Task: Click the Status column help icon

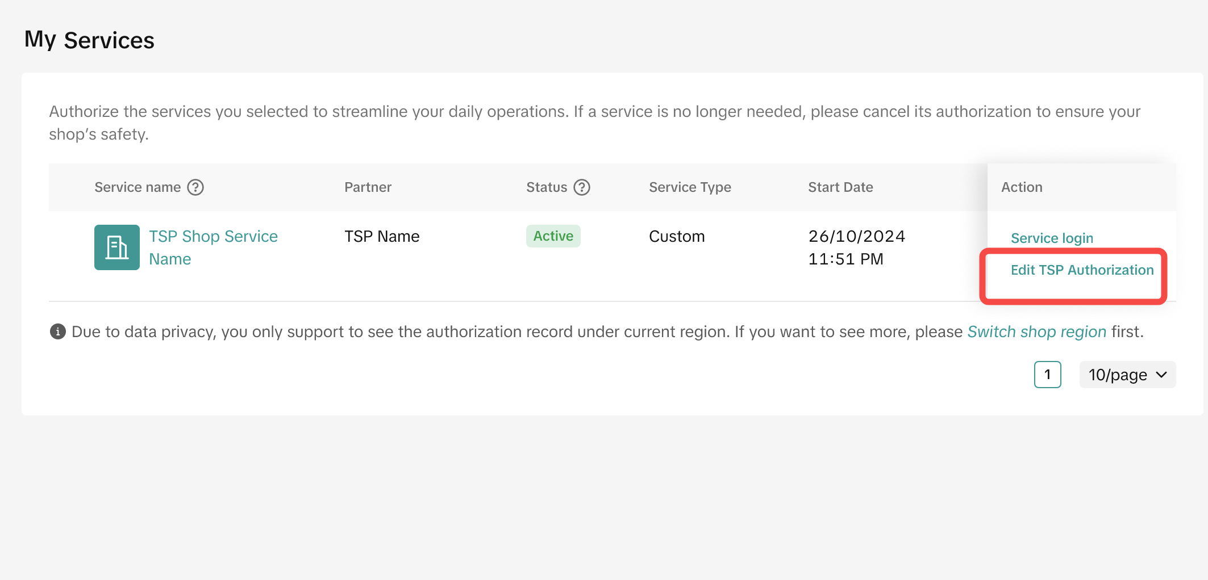Action: 581,187
